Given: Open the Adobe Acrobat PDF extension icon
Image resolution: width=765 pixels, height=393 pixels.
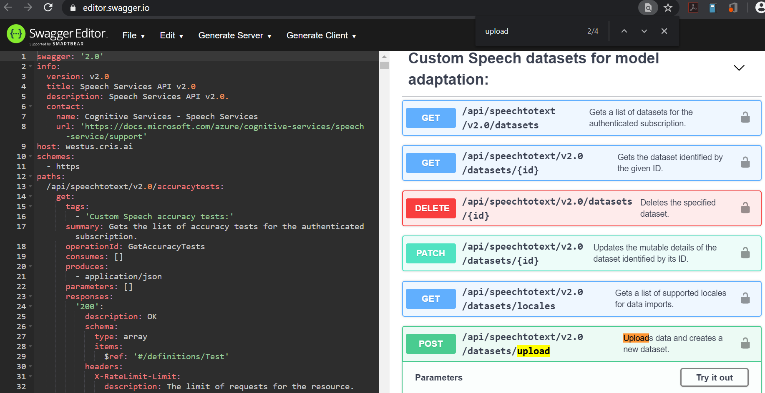Looking at the screenshot, I should point(693,8).
